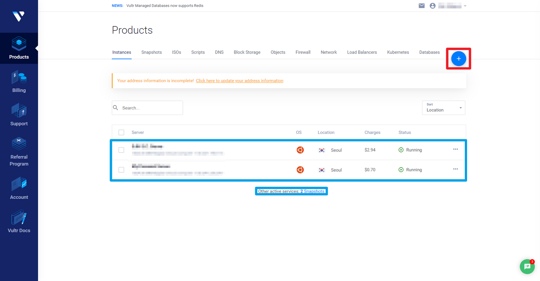540x281 pixels.
Task: Switch to the Load Balancers tab
Action: 362,53
